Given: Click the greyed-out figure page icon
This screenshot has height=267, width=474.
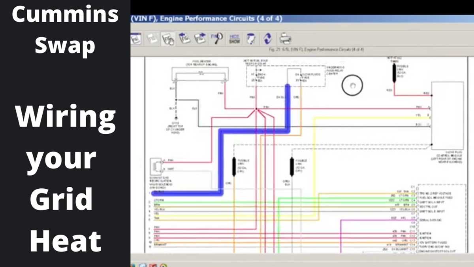Looking at the screenshot, I should pos(152,38).
